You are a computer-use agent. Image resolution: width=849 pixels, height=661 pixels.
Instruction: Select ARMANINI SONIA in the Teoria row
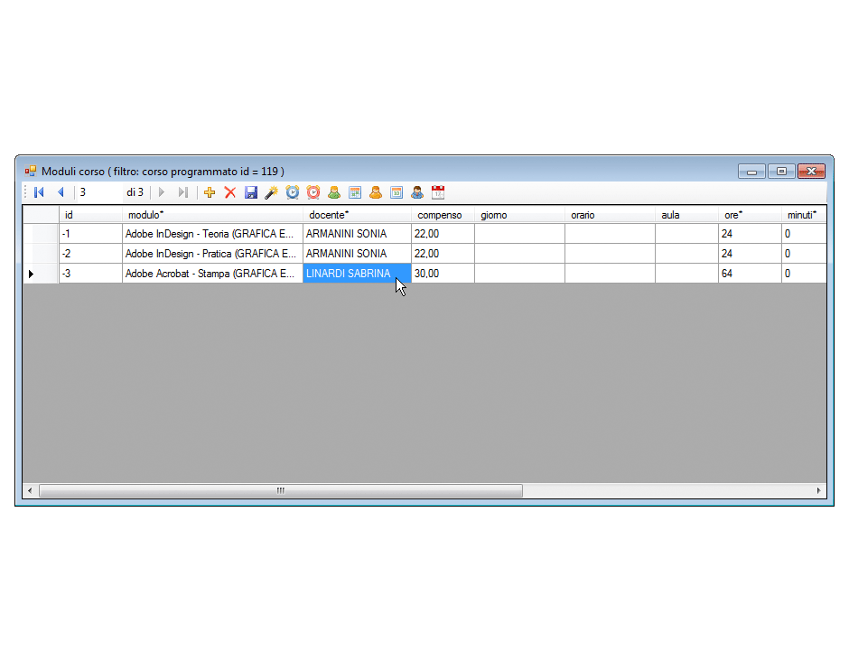click(357, 234)
